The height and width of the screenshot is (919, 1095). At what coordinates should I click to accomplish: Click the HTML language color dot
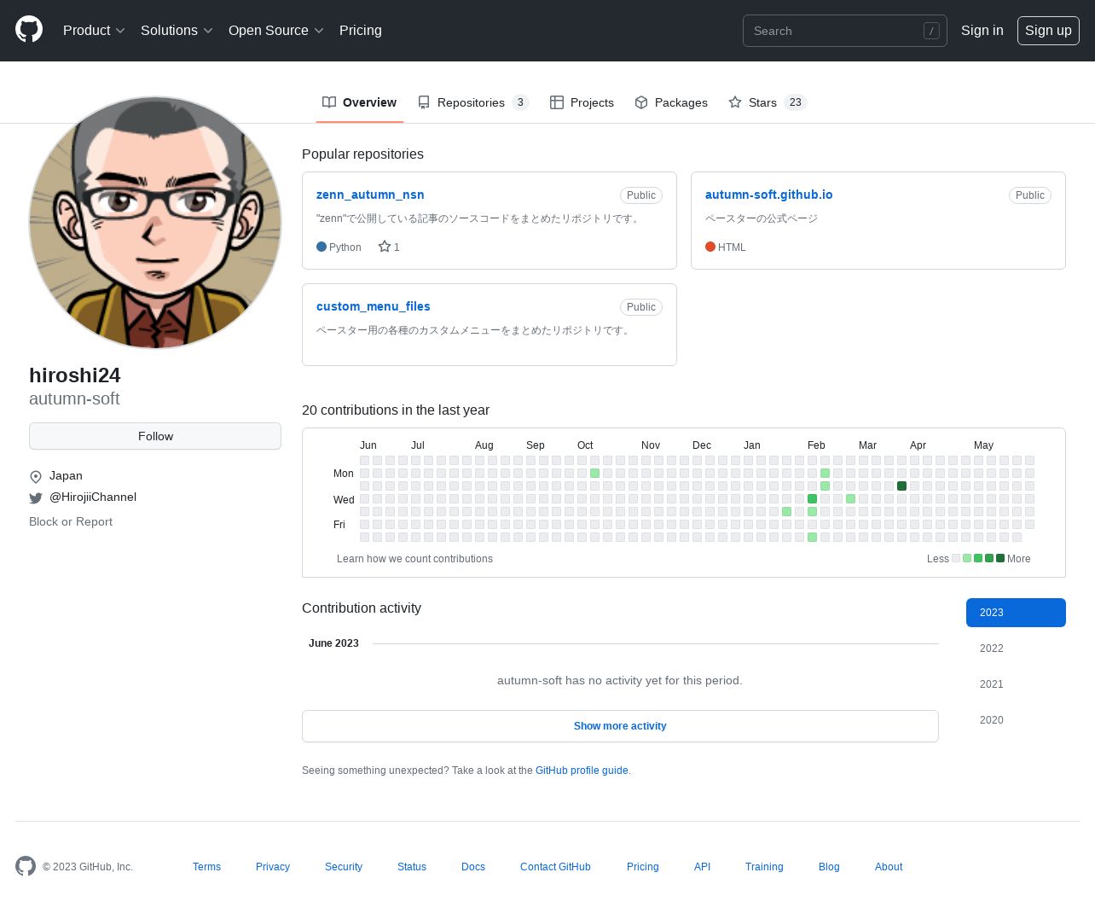point(710,247)
